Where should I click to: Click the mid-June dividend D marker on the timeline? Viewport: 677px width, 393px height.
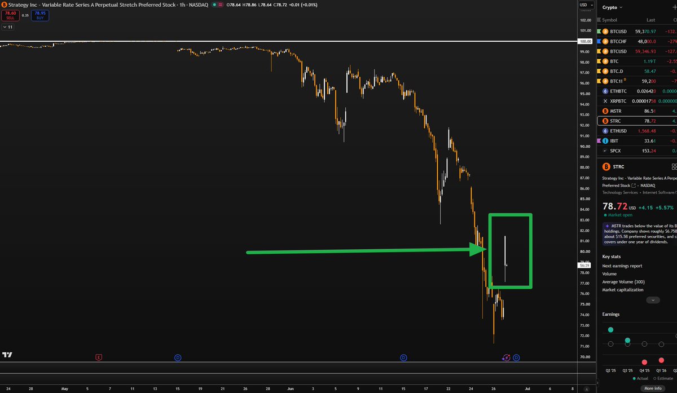pyautogui.click(x=403, y=357)
